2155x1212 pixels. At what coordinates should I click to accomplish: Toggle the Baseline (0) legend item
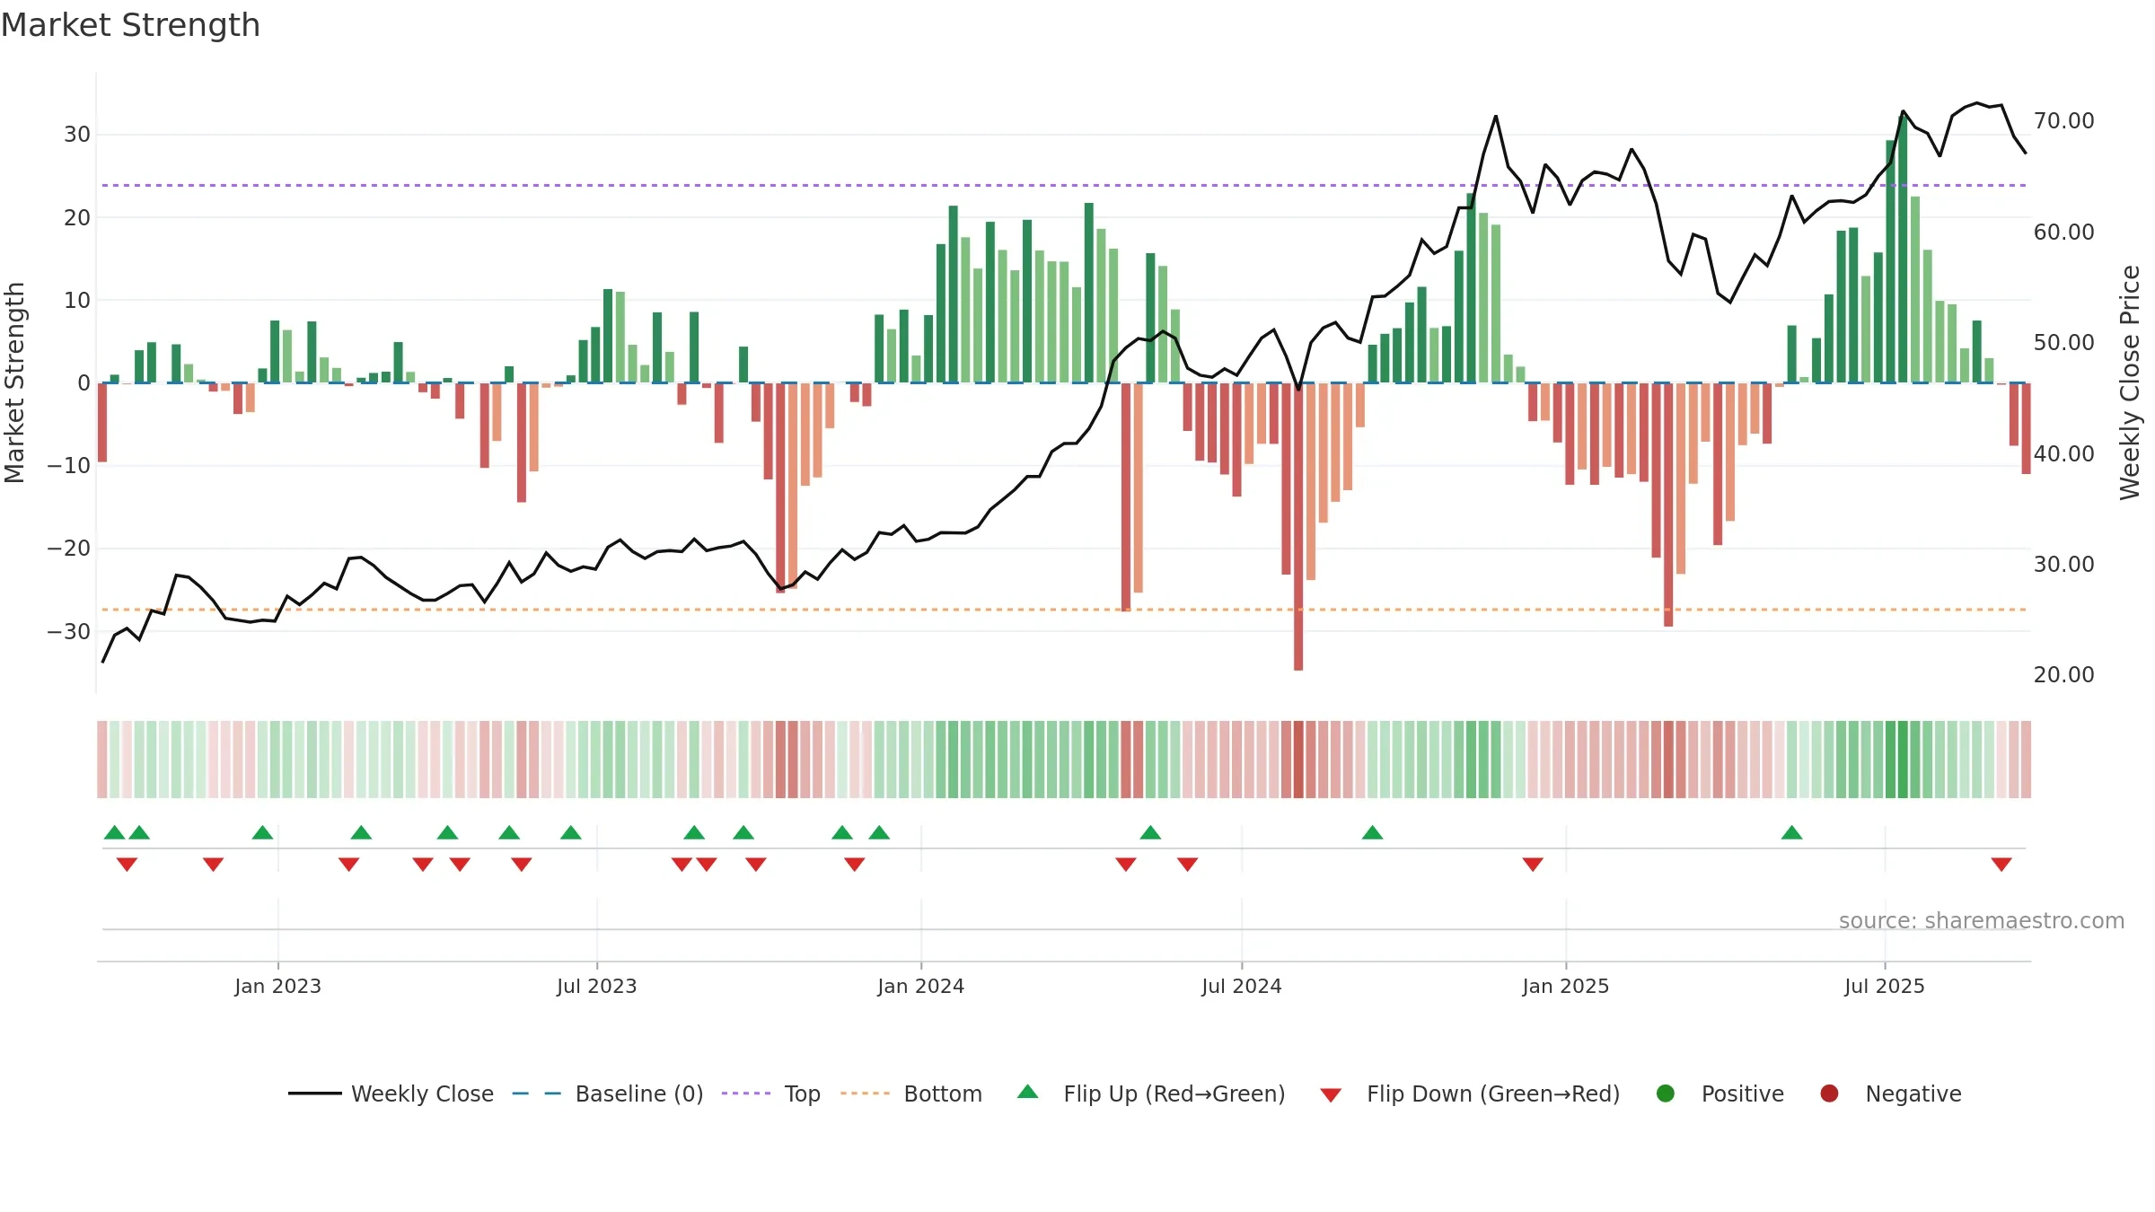click(x=608, y=1093)
